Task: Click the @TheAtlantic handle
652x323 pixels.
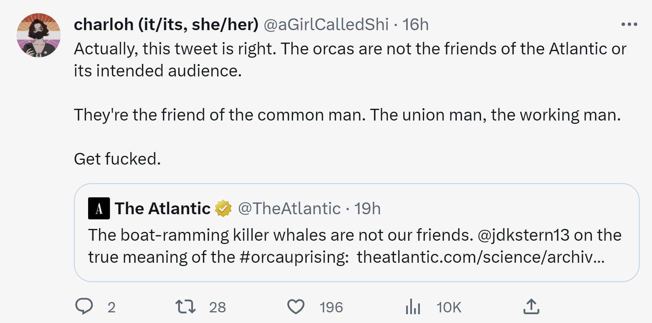Action: pyautogui.click(x=289, y=208)
